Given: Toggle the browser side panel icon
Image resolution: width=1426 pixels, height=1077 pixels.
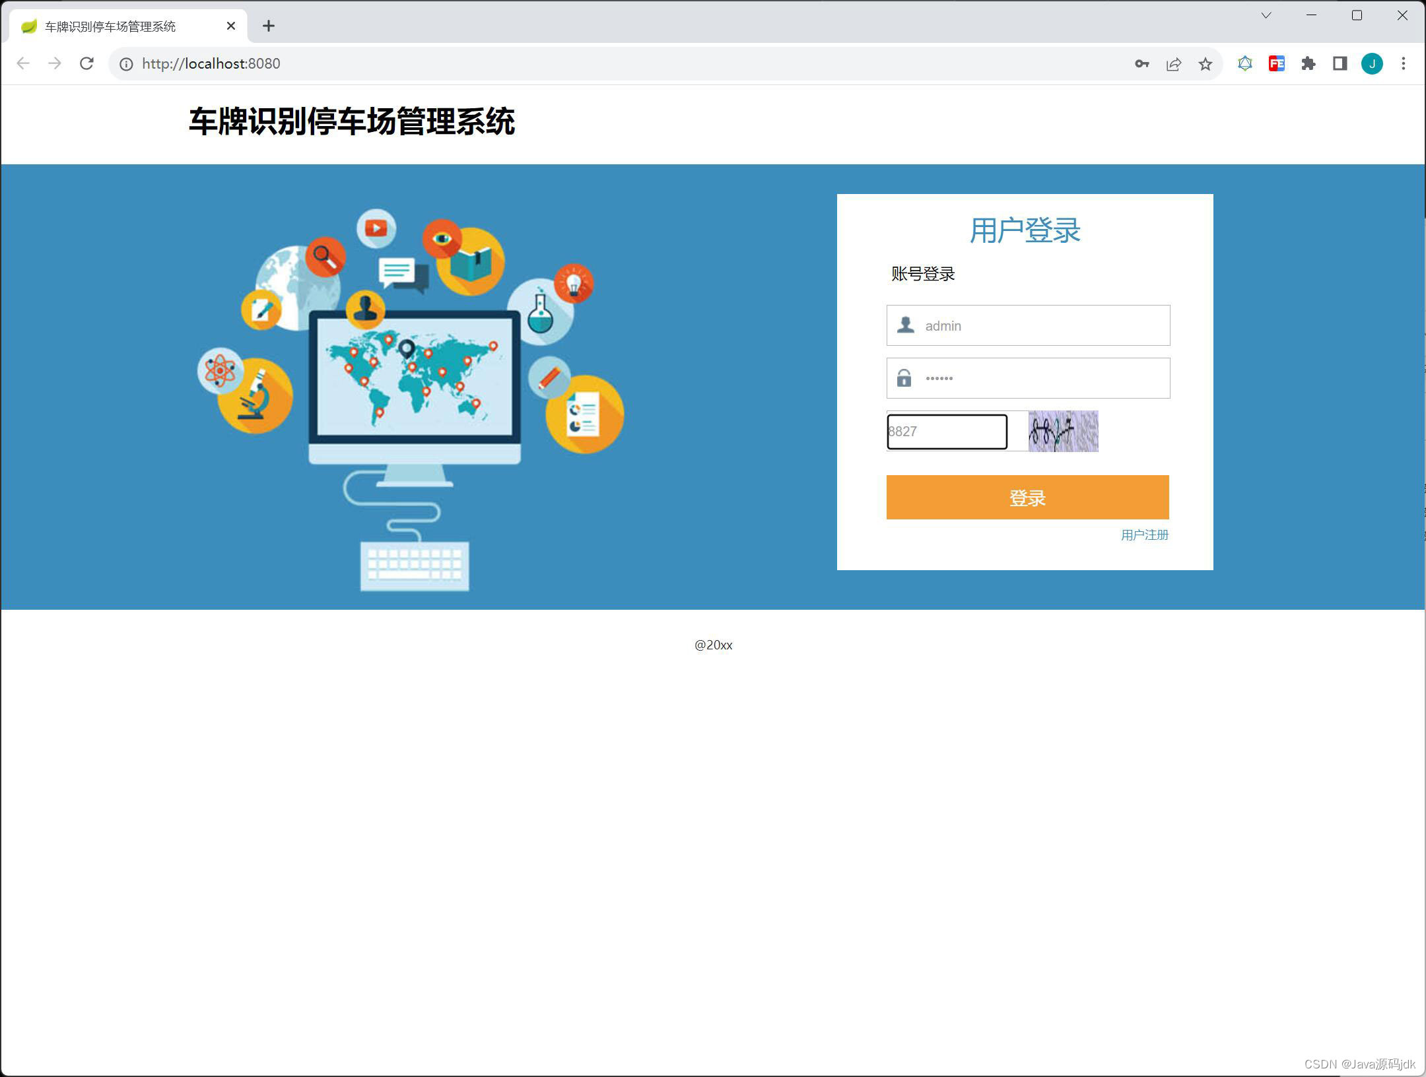Looking at the screenshot, I should click(x=1340, y=64).
